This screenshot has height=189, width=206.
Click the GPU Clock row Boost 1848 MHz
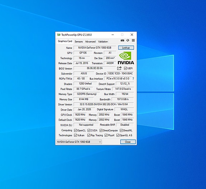point(127,114)
